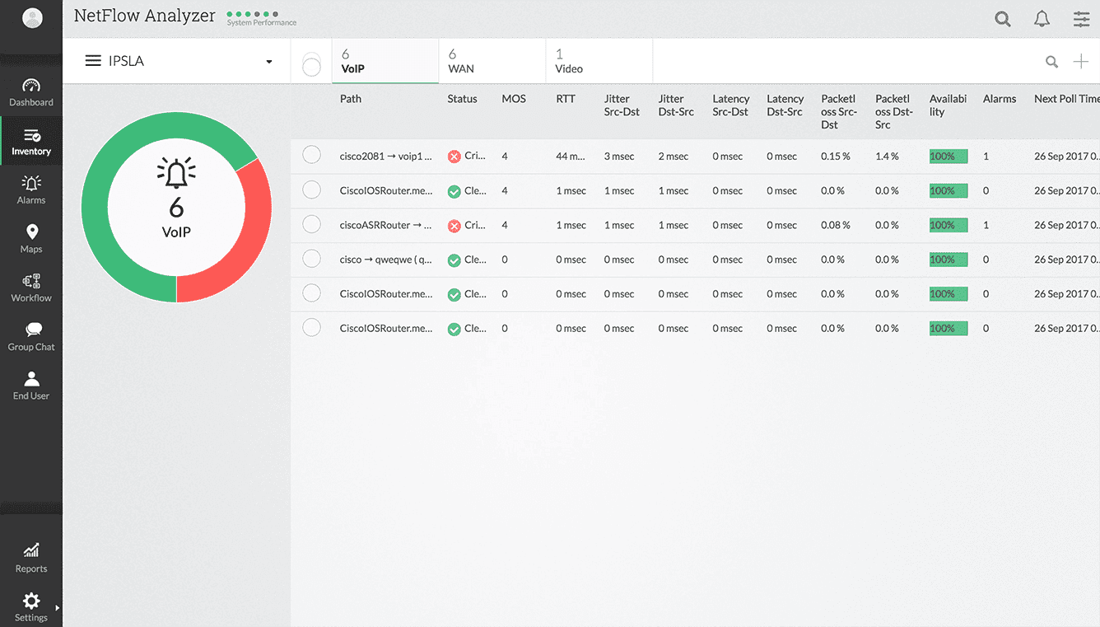Open the Workflow sidebar icon
Screen dimensions: 1100x627
(31, 288)
